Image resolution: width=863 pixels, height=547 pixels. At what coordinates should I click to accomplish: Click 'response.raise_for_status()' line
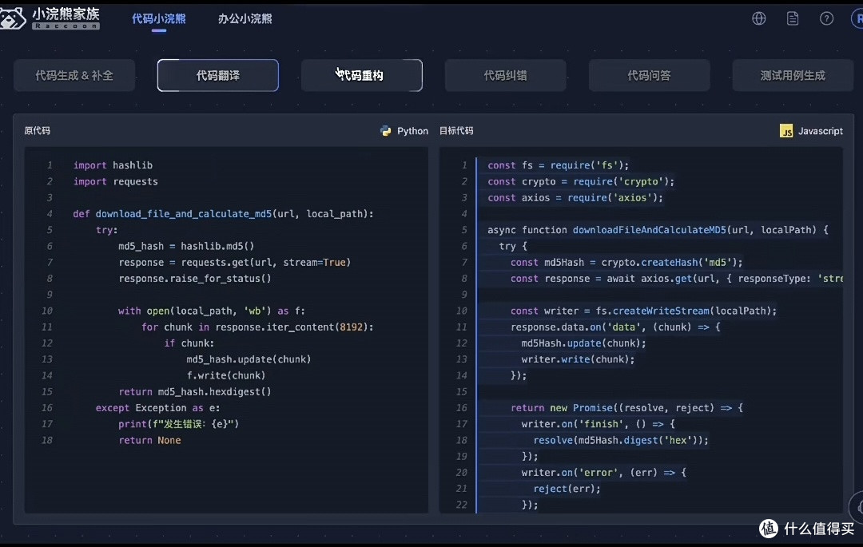[195, 279]
